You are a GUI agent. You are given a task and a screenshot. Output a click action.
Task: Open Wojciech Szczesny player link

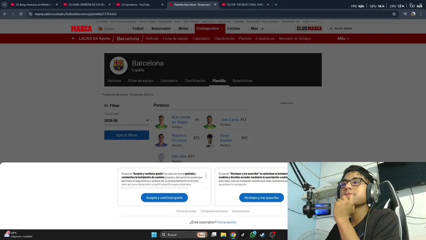[179, 138]
